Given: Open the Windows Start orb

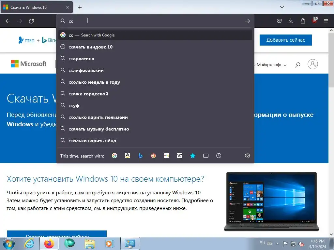Looking at the screenshot, I should pos(9,243).
